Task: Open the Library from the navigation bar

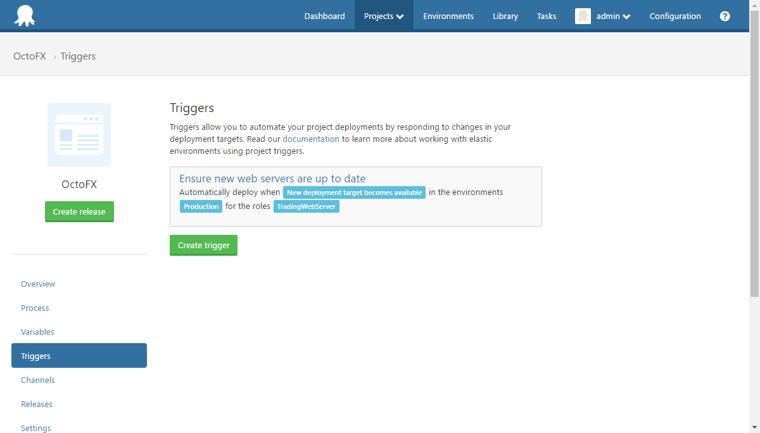Action: (505, 16)
